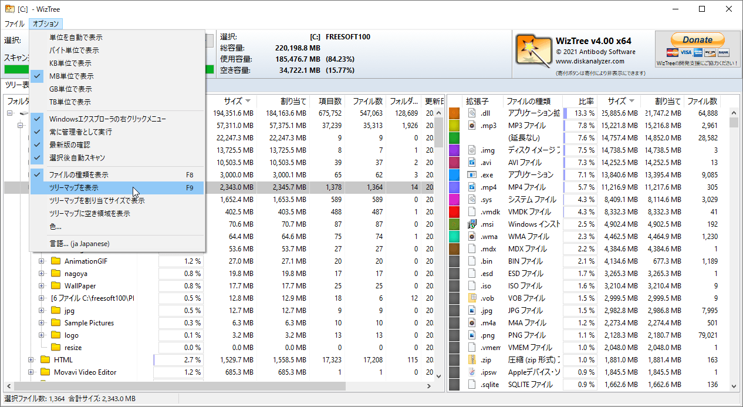Image resolution: width=743 pixels, height=407 pixels.
Task: Select KB単位で表示 menu option
Action: 117,63
